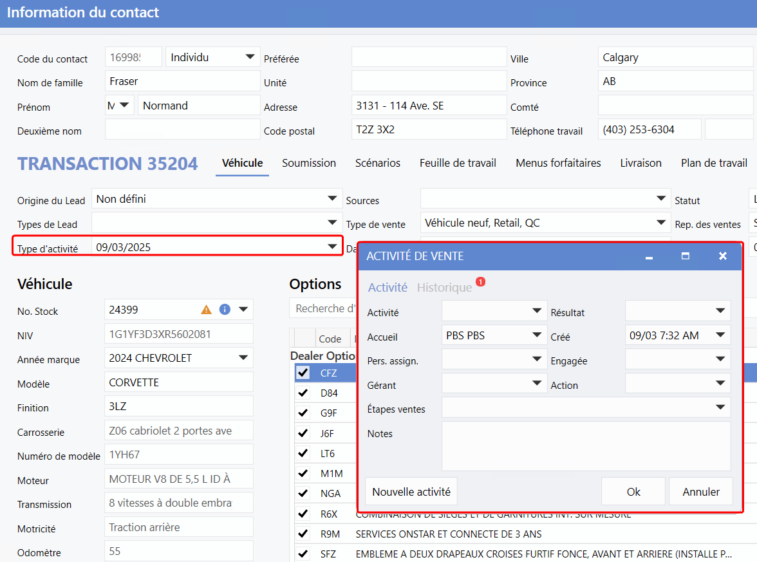Click into the Notes text area

click(586, 446)
